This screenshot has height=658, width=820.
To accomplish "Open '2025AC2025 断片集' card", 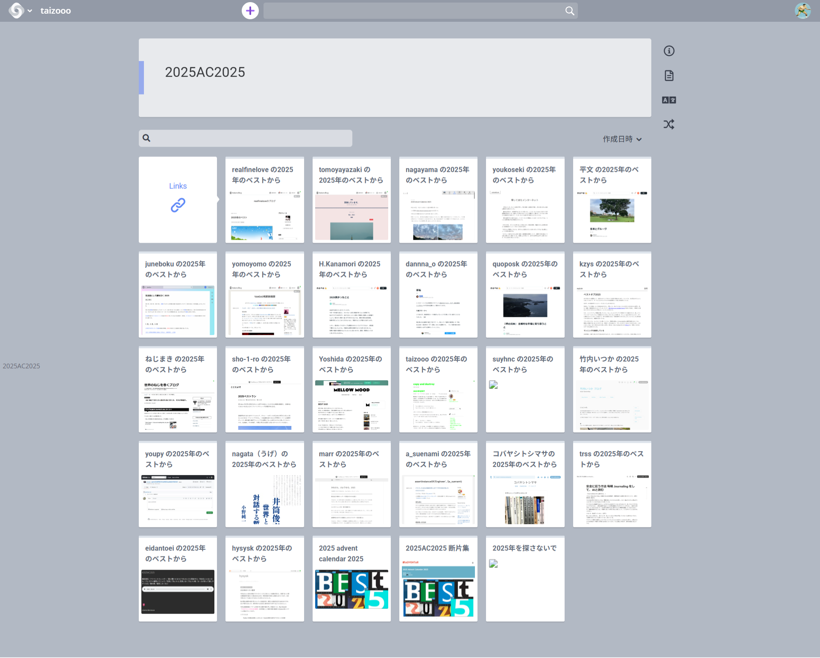I will [x=438, y=579].
